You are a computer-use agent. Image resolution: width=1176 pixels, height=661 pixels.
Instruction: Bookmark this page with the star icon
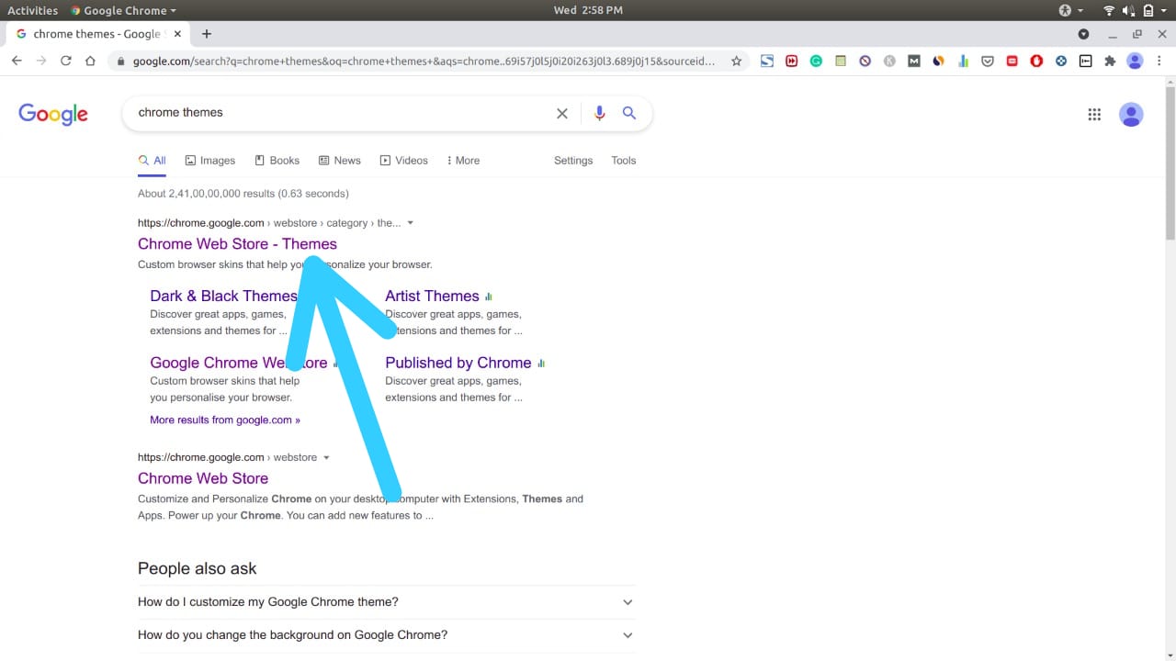pos(736,62)
